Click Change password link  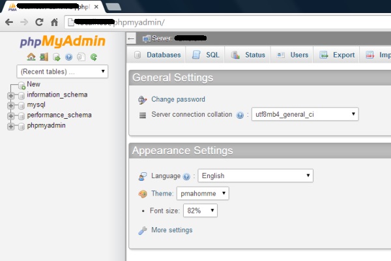coord(178,99)
